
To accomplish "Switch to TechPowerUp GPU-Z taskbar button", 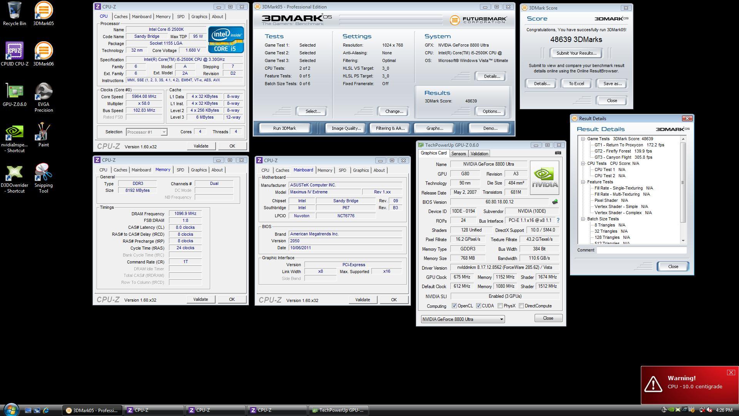I will [x=339, y=410].
